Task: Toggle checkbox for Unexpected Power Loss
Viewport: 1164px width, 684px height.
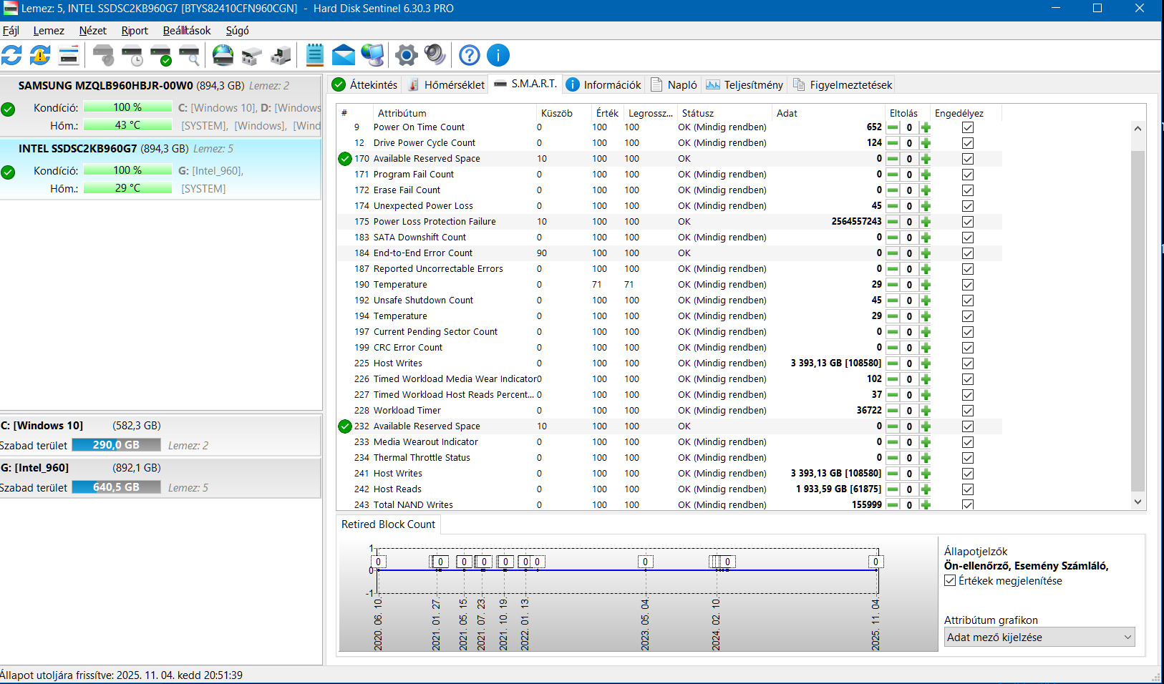Action: [x=968, y=206]
